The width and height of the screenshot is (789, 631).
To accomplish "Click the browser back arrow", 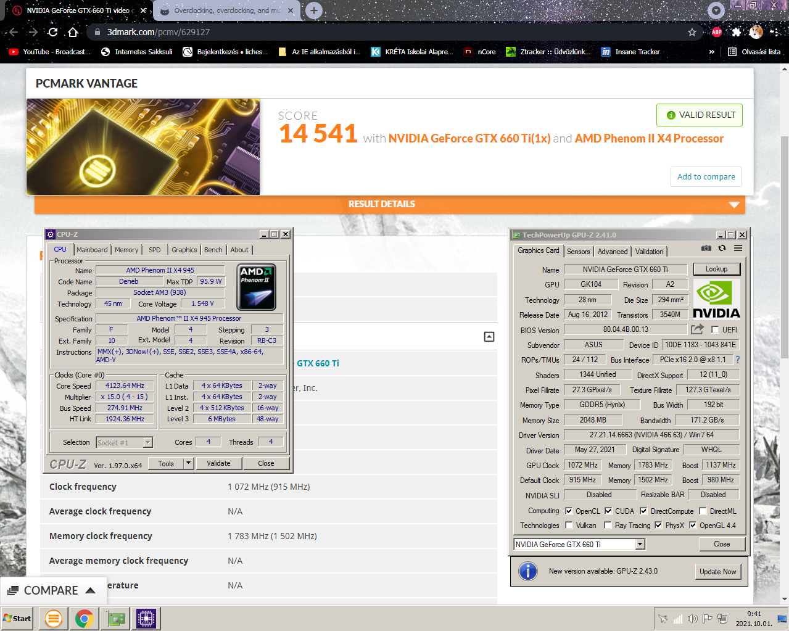I will 14,32.
